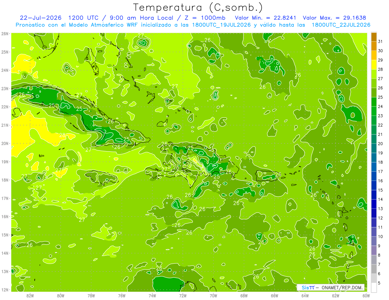
Task: Click the longitude axis label '80W'
Action: [61, 296]
